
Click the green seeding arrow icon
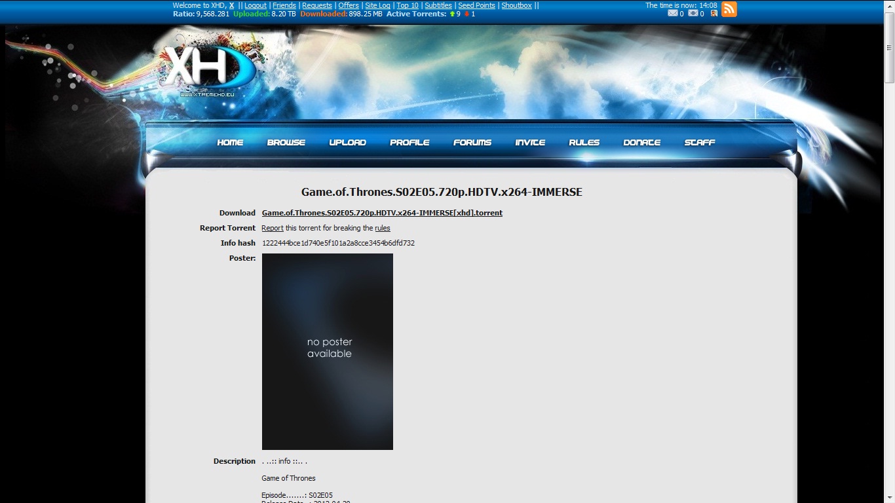pos(452,14)
